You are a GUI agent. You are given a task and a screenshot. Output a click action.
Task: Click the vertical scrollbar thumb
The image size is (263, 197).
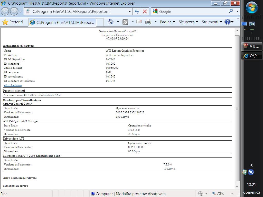click(237, 108)
